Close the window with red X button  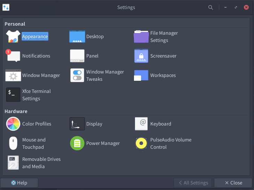point(246,7)
